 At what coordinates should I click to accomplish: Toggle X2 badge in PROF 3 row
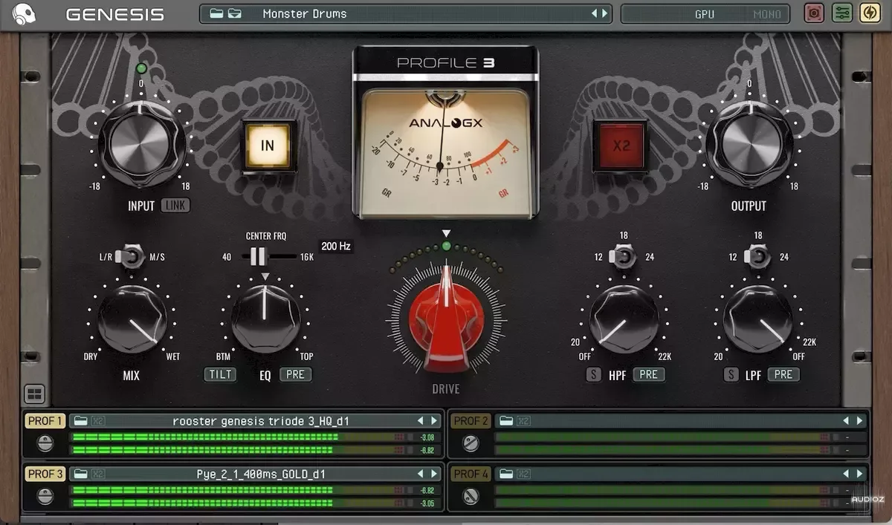point(98,474)
